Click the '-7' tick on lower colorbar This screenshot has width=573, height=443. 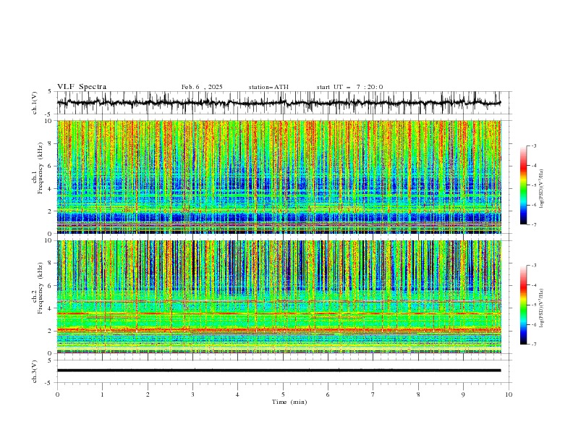click(533, 345)
